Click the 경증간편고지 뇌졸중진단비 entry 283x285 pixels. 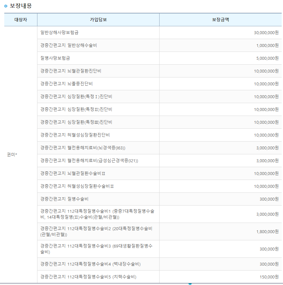pyautogui.click(x=66, y=84)
